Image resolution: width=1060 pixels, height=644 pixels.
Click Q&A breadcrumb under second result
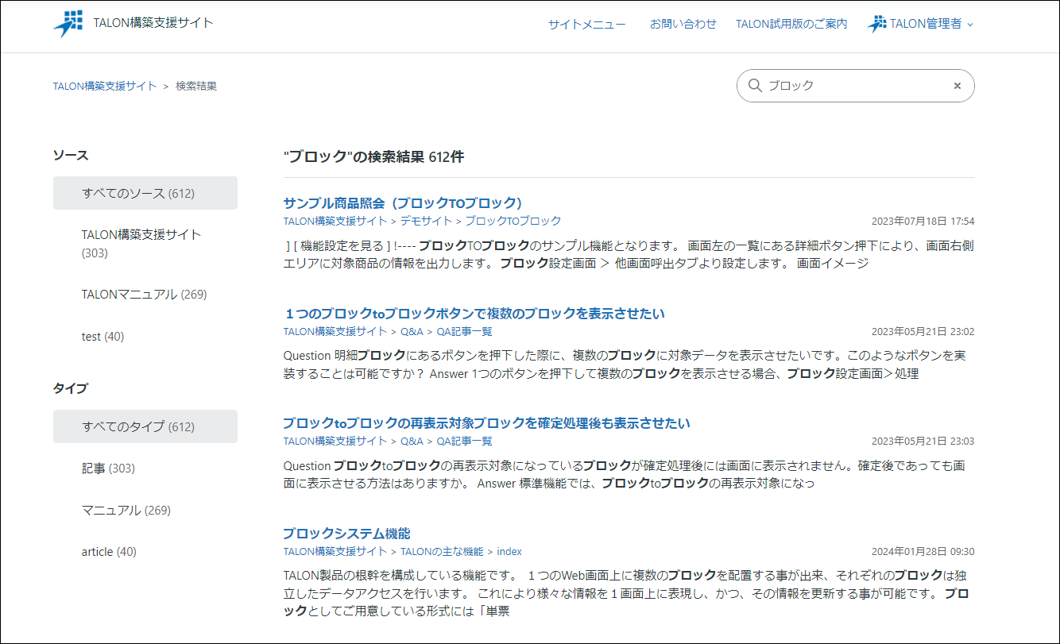(412, 331)
